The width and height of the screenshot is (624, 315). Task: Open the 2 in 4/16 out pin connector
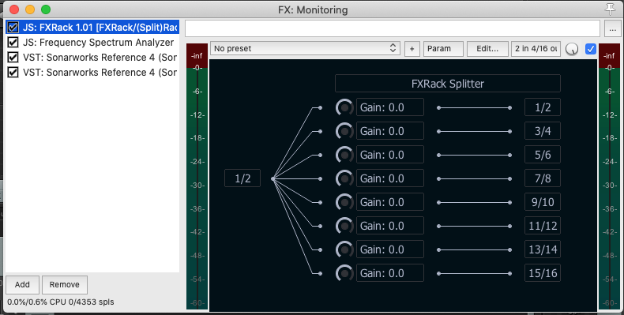[536, 48]
